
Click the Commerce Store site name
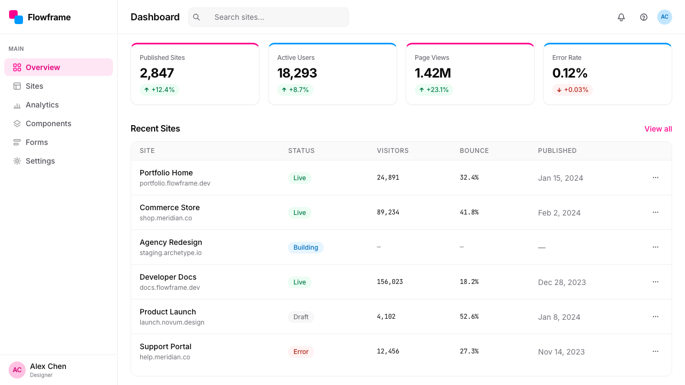point(170,207)
